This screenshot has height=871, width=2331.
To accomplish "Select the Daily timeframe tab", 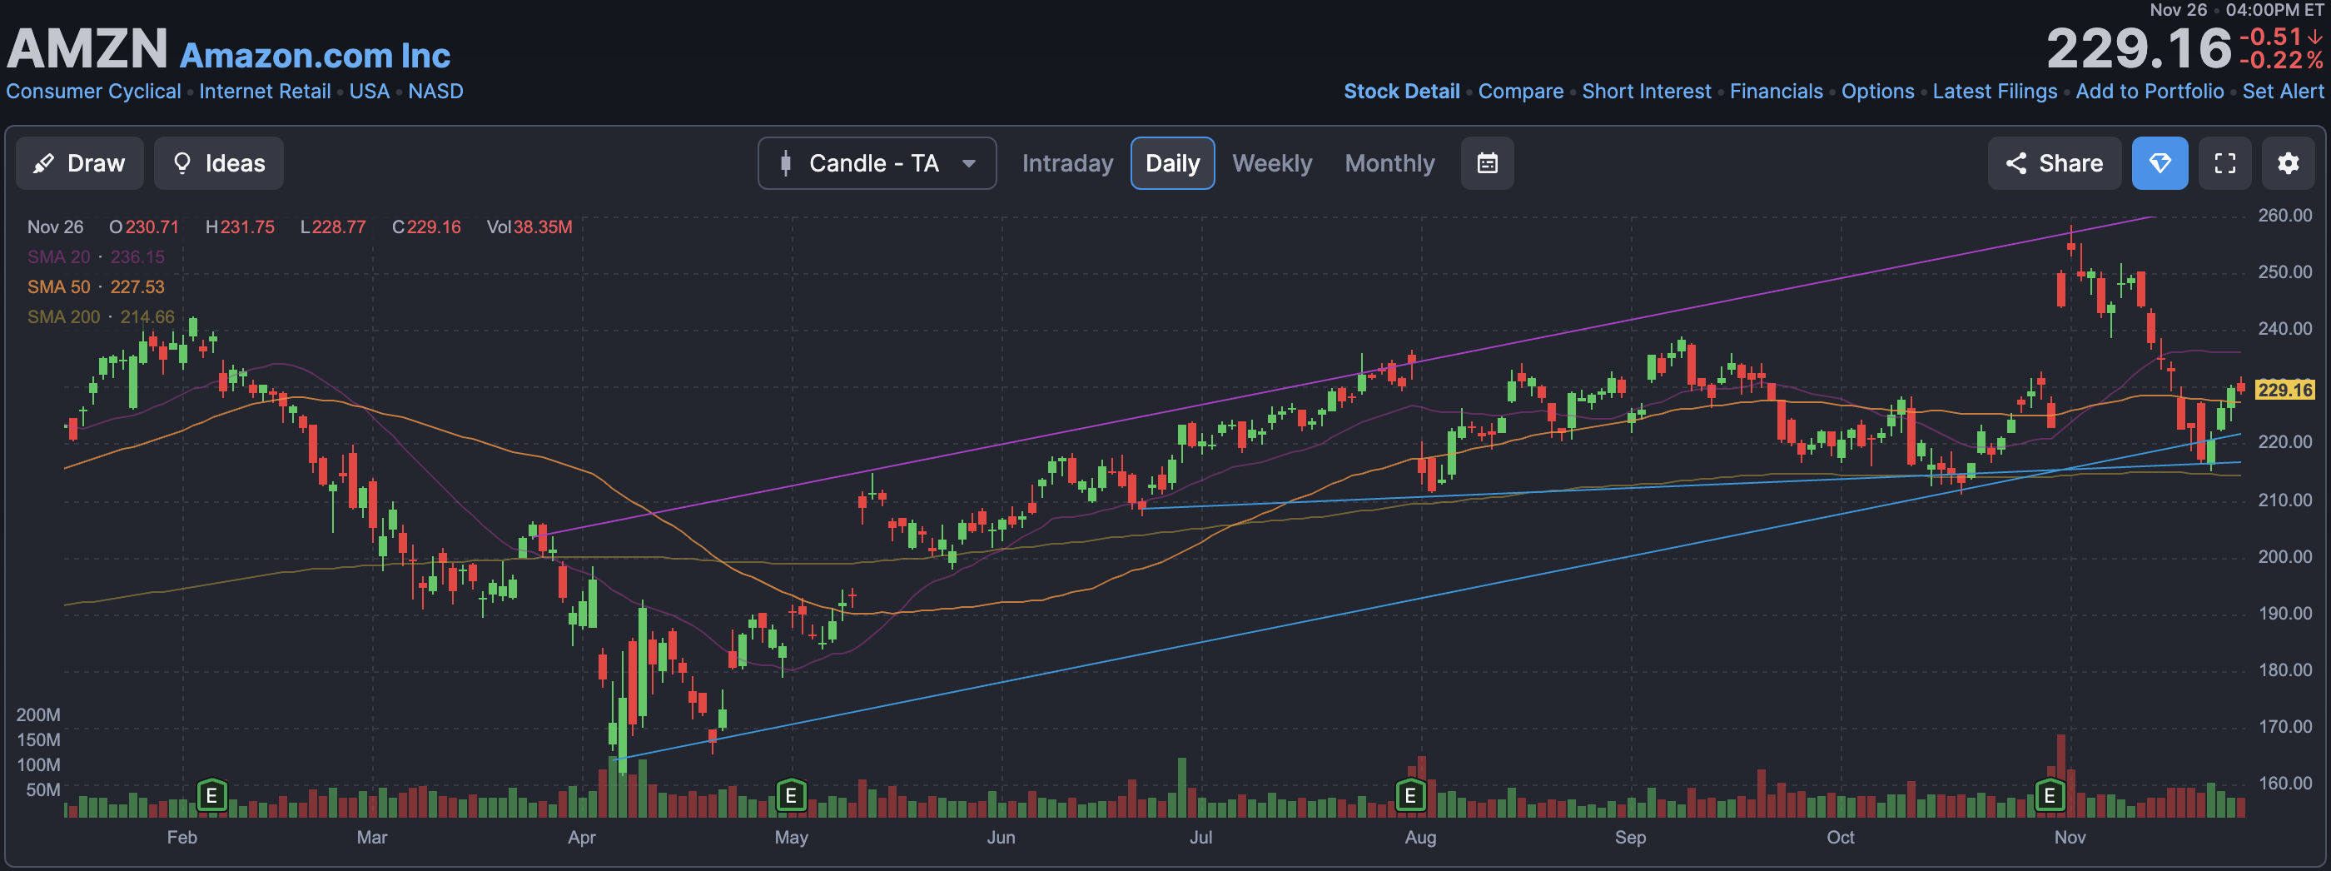I will click(1172, 163).
